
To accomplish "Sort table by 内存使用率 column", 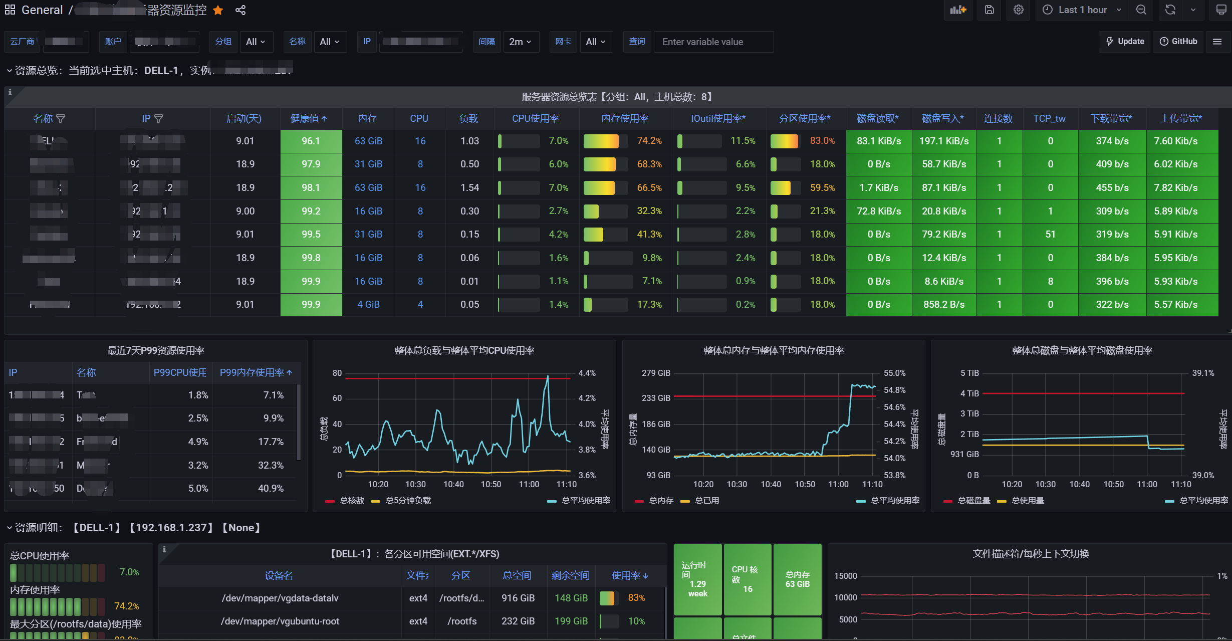I will pos(625,119).
